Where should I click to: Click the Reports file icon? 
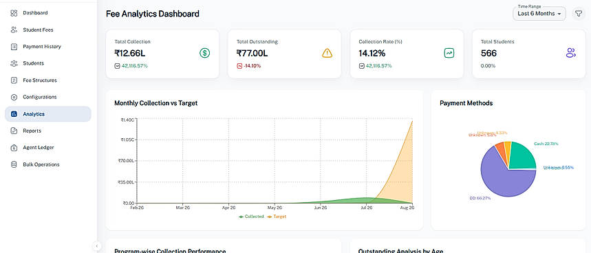(14, 131)
